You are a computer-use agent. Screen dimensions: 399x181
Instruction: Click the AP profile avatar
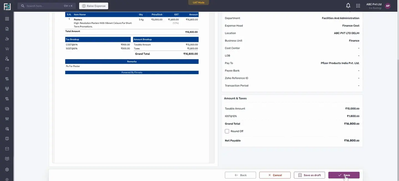[x=388, y=6]
